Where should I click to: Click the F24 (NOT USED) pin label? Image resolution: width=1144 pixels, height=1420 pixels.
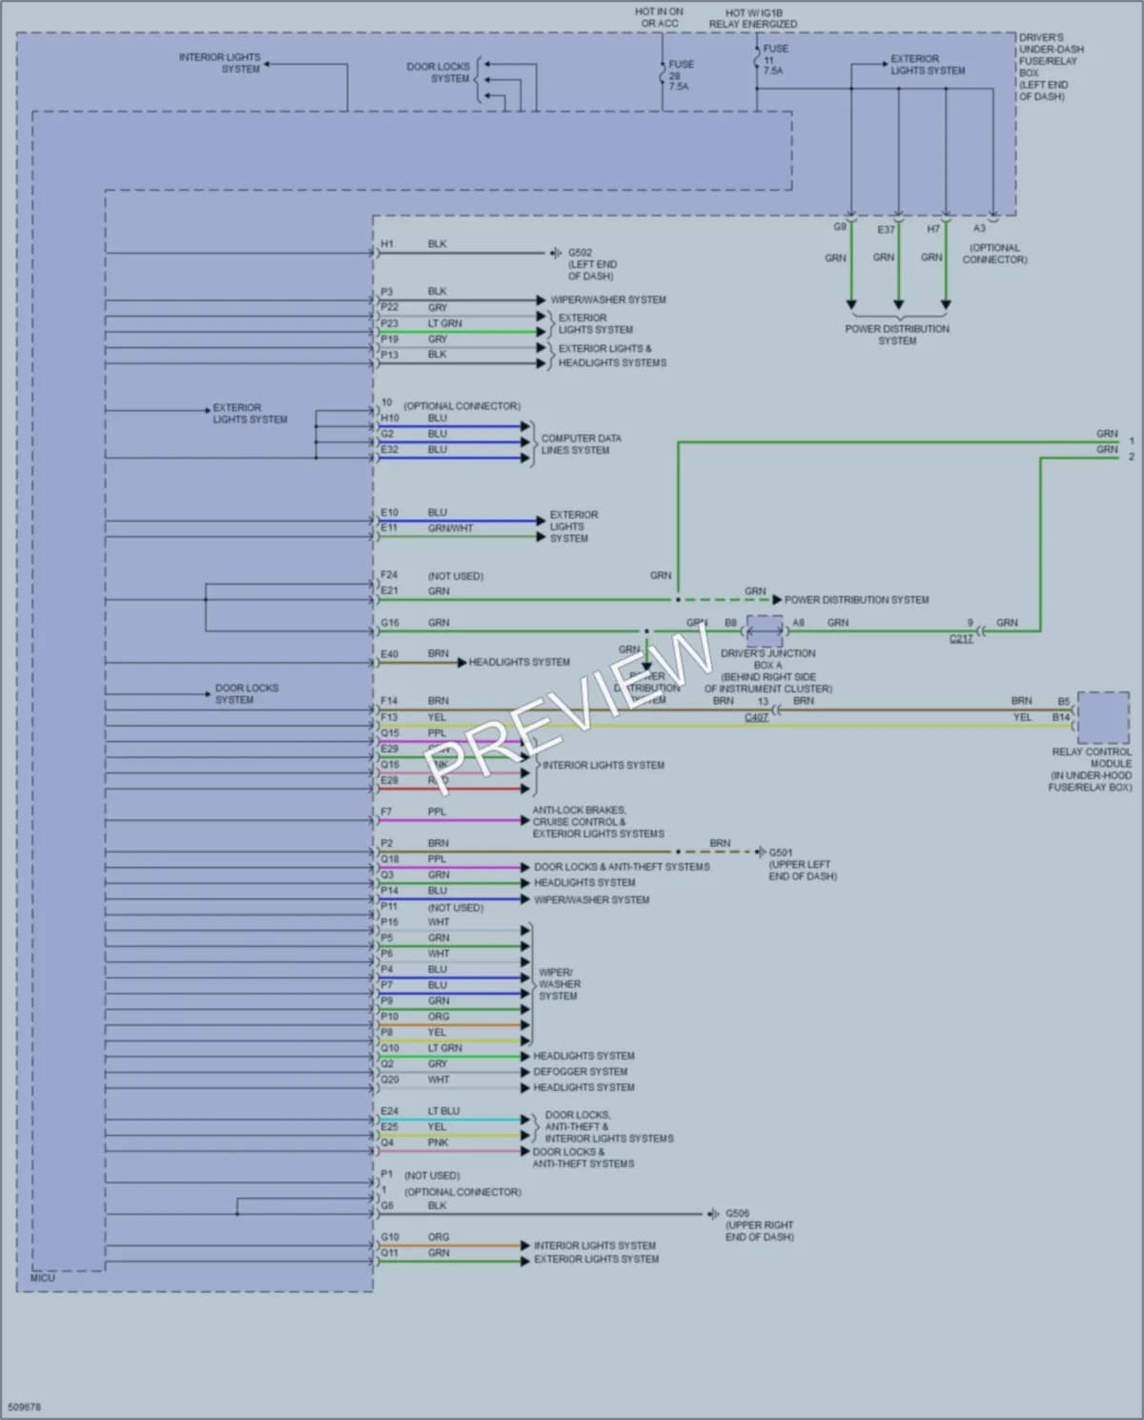pyautogui.click(x=431, y=576)
